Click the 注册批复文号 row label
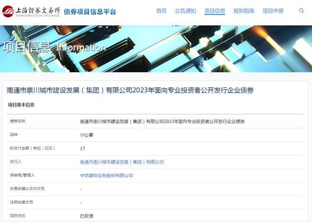Viewport: 312px width, 222px height. click(x=22, y=202)
